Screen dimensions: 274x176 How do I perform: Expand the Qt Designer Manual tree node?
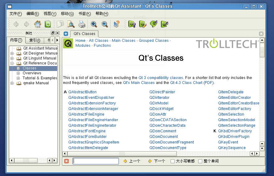click(x=12, y=53)
